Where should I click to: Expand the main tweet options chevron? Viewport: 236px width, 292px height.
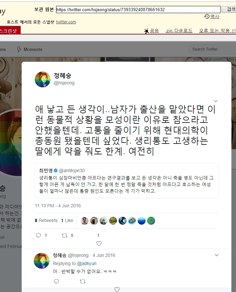[216, 101]
